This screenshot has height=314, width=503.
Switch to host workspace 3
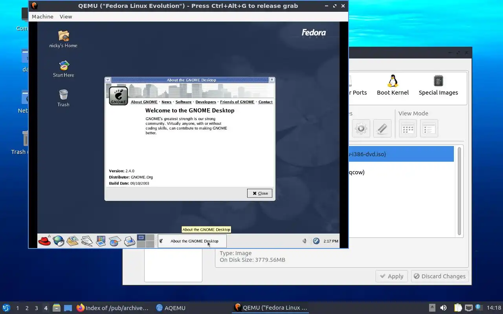coord(36,308)
